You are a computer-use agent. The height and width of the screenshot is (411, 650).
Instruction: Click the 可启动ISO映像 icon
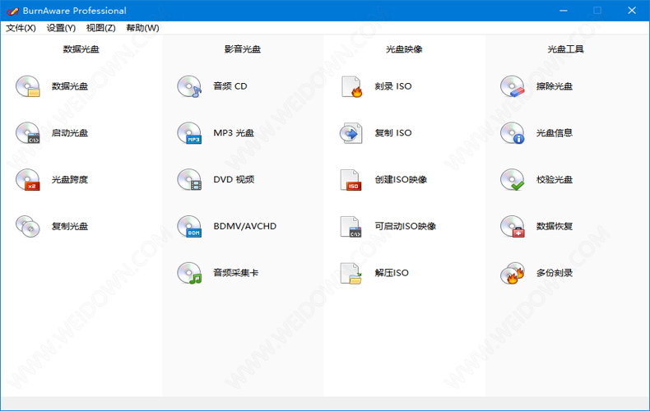351,226
